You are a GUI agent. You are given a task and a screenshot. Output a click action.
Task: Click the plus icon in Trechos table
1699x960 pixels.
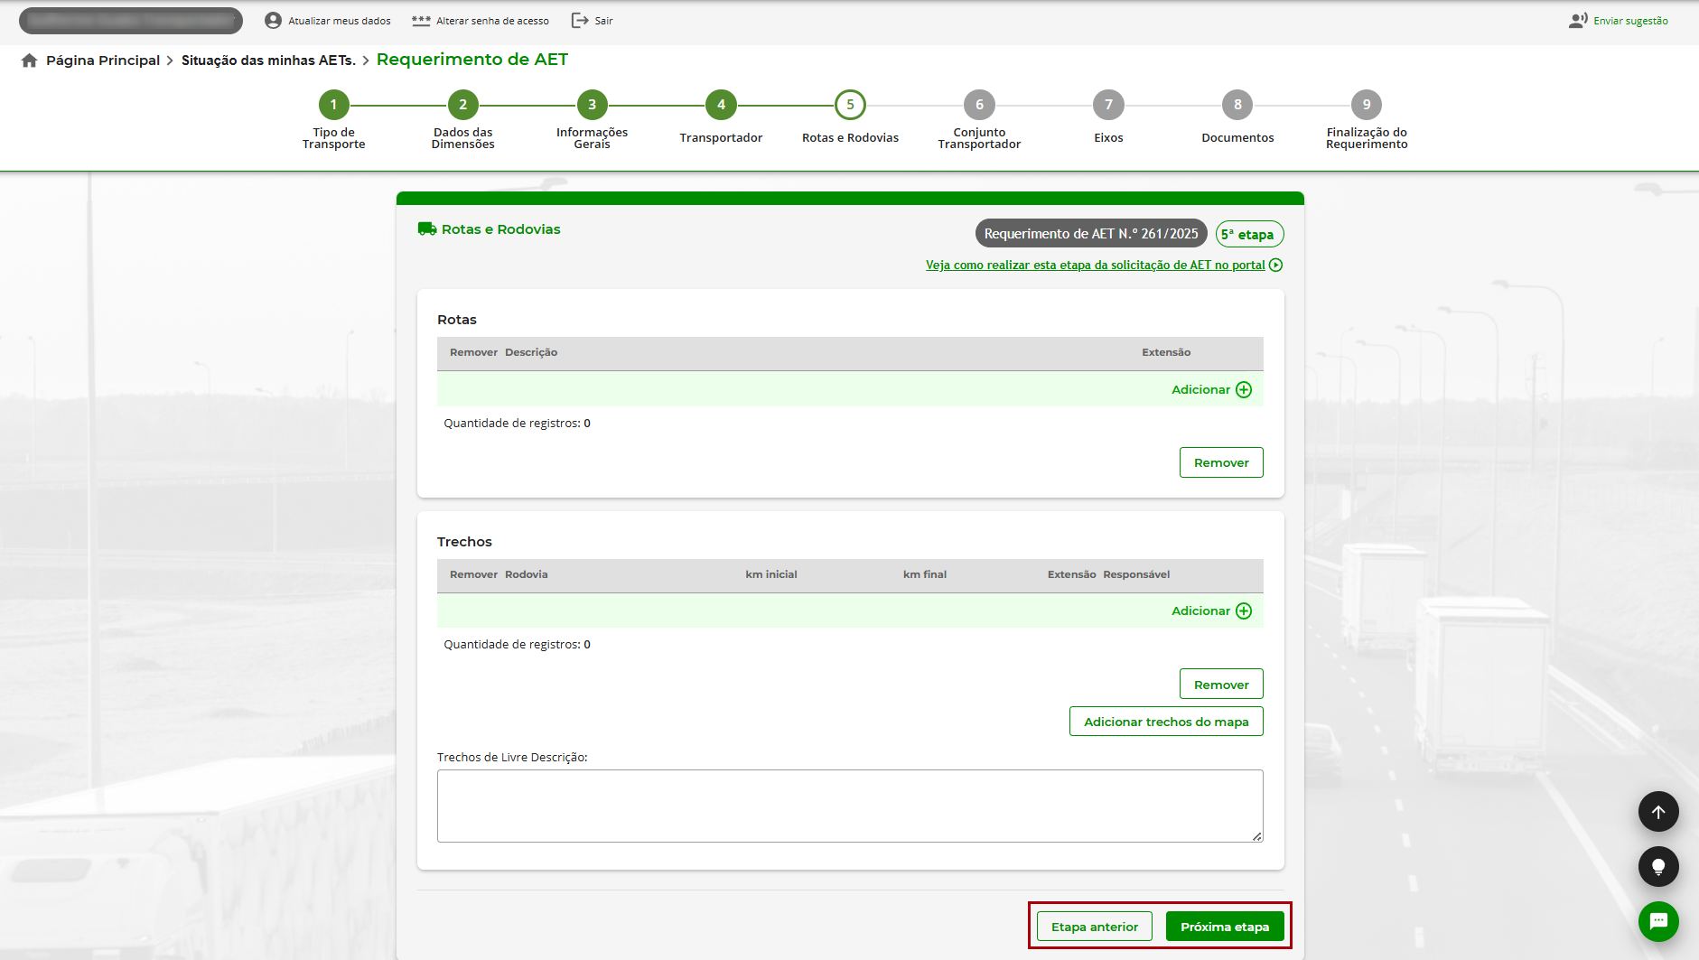tap(1244, 611)
